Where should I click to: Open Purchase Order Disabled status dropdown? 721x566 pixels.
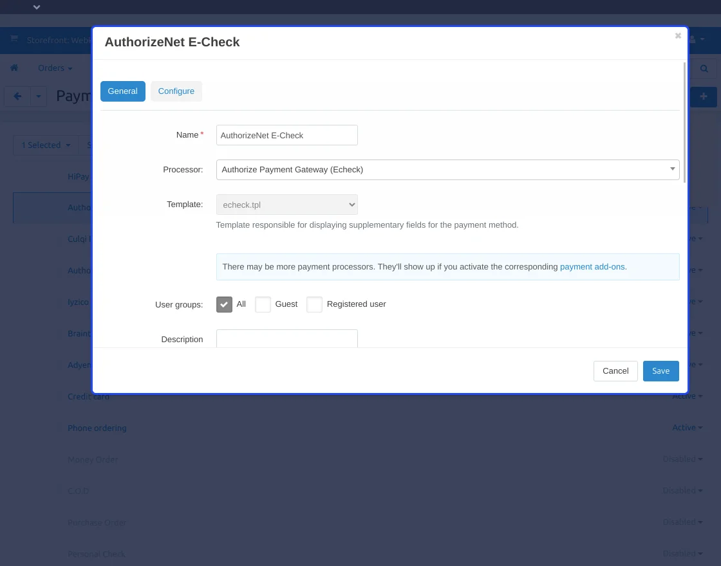(x=682, y=522)
